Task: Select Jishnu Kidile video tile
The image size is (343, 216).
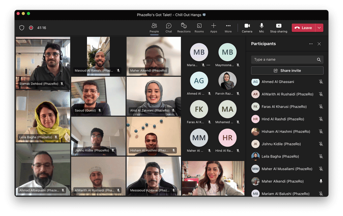Action: tap(98, 136)
